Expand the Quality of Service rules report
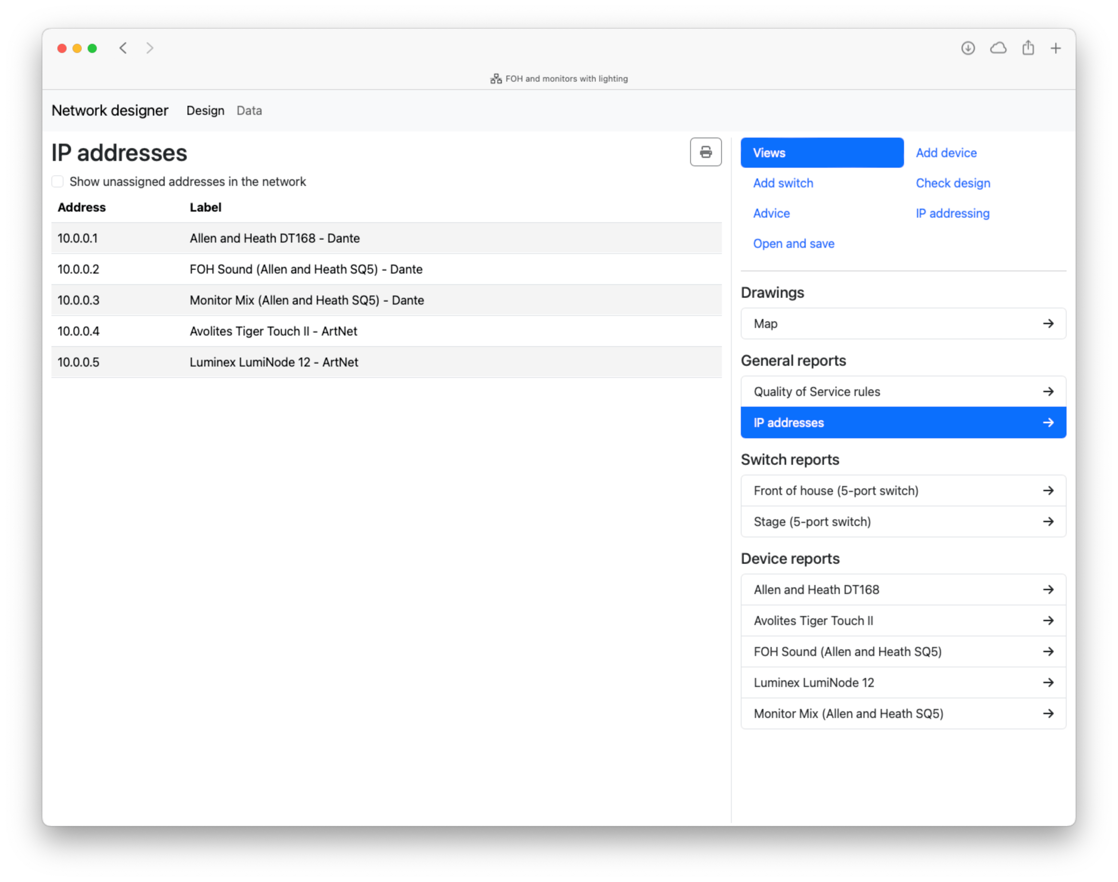This screenshot has height=882, width=1118. 1048,391
